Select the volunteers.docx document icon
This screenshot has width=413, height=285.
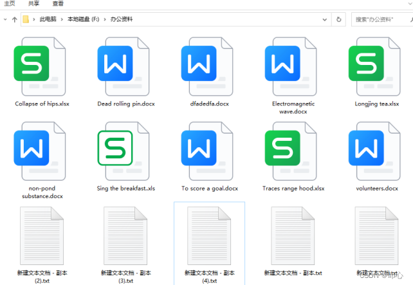pos(374,151)
